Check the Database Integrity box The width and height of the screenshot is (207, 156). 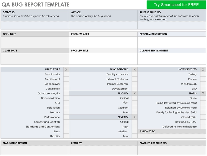tap(66, 93)
